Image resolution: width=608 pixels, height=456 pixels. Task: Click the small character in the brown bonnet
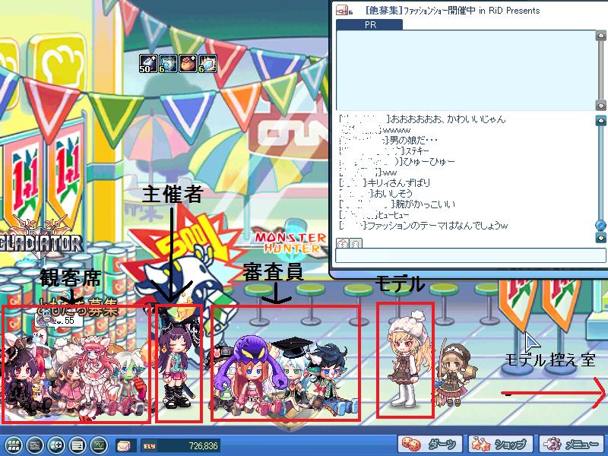pyautogui.click(x=454, y=374)
